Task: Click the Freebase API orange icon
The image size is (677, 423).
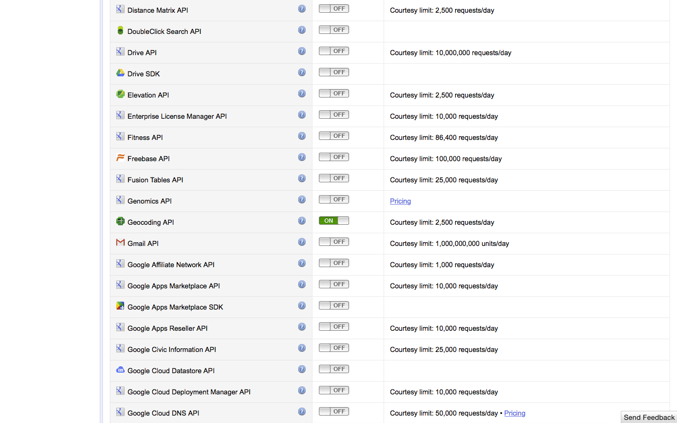Action: click(x=120, y=157)
